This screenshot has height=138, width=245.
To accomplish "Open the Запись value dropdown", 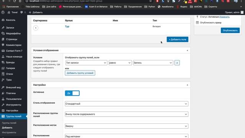I will pos(153,63).
